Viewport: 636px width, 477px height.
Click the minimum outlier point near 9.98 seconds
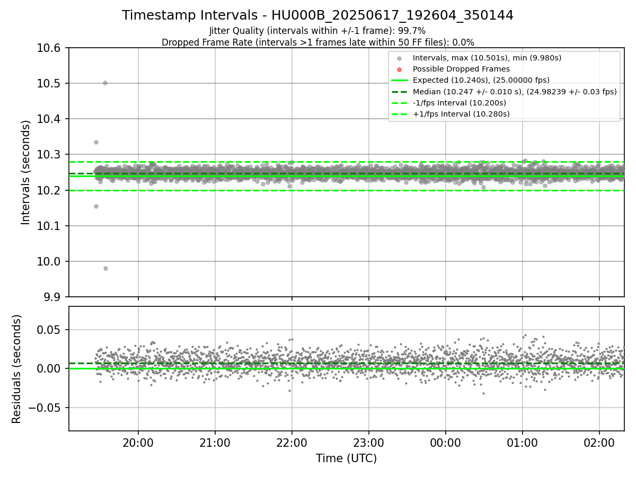(x=105, y=268)
